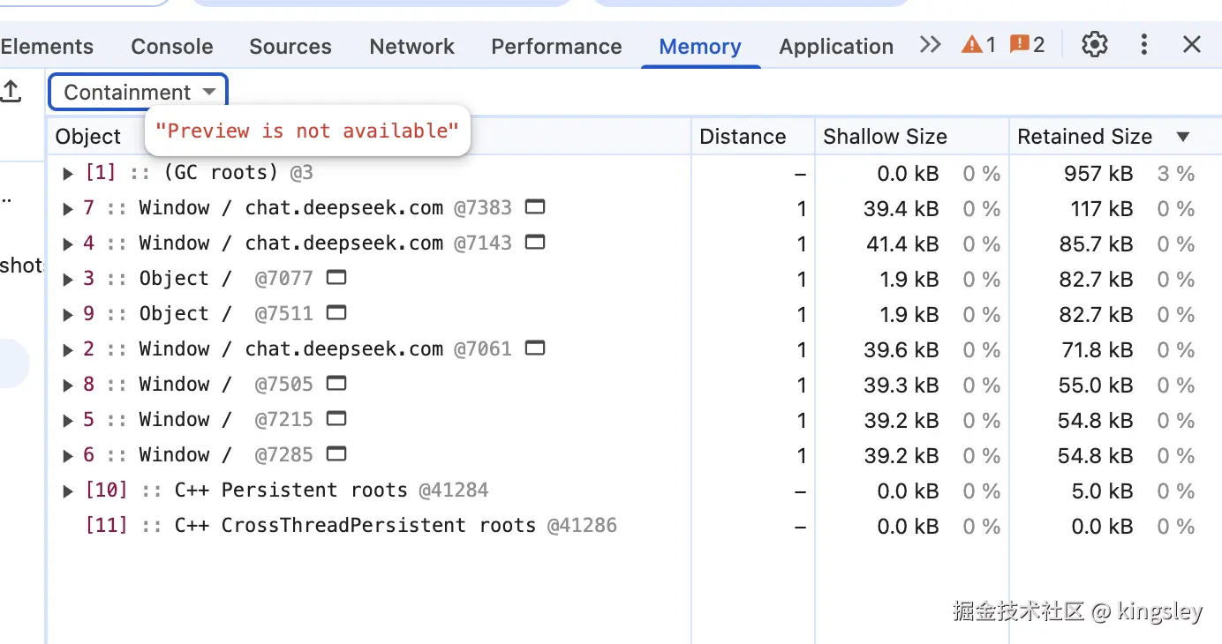Sort by Retained Size column header

tap(1084, 137)
